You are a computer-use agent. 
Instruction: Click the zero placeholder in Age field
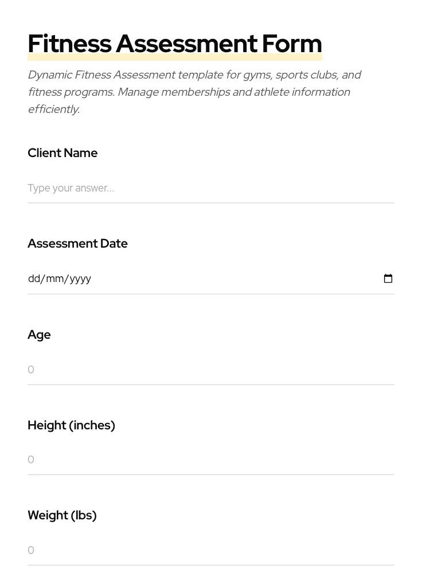click(x=31, y=370)
